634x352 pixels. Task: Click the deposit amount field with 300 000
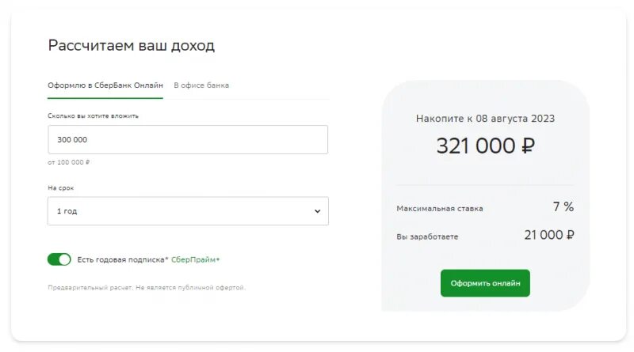[x=188, y=139]
